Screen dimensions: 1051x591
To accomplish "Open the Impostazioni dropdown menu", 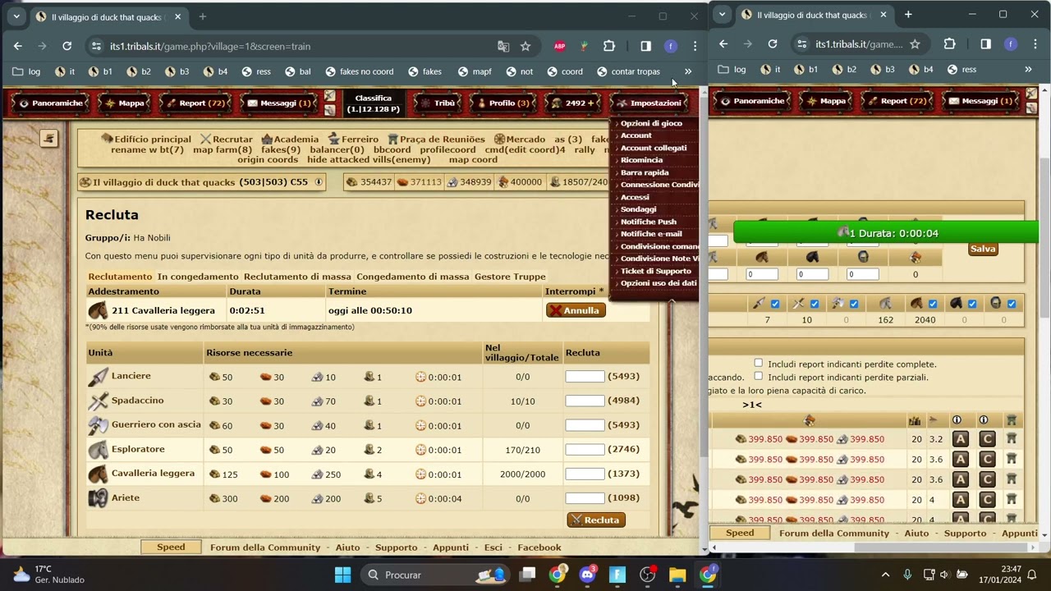I will point(649,103).
